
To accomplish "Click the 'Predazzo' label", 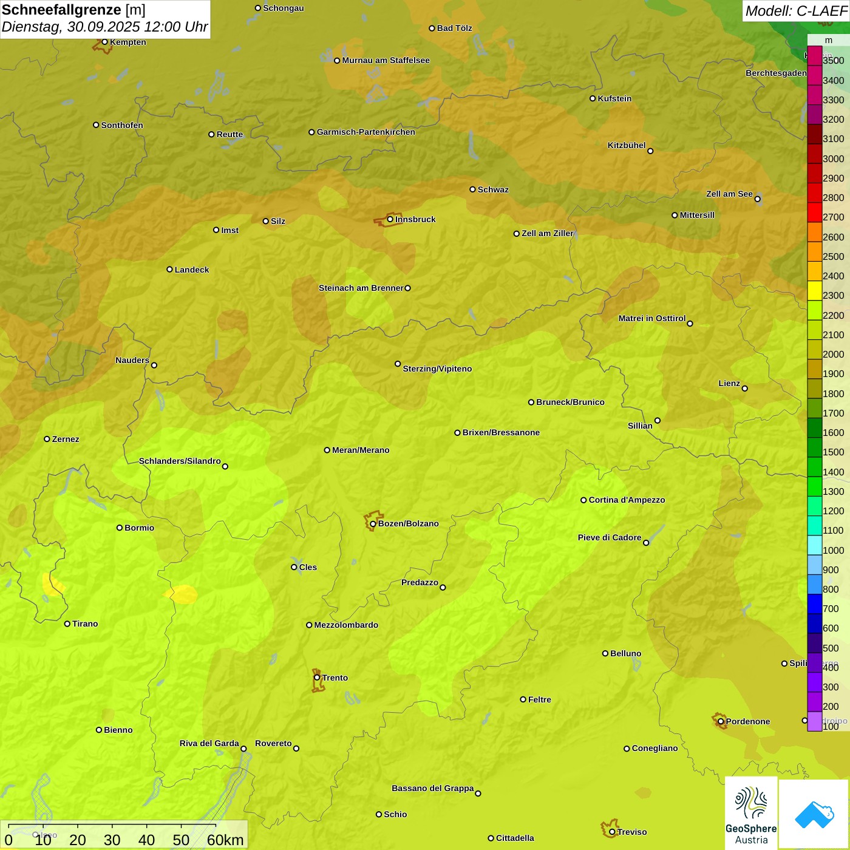I will point(420,582).
